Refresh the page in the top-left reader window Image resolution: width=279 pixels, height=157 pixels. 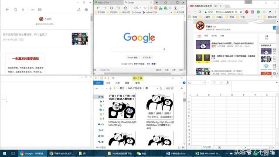(16, 10)
